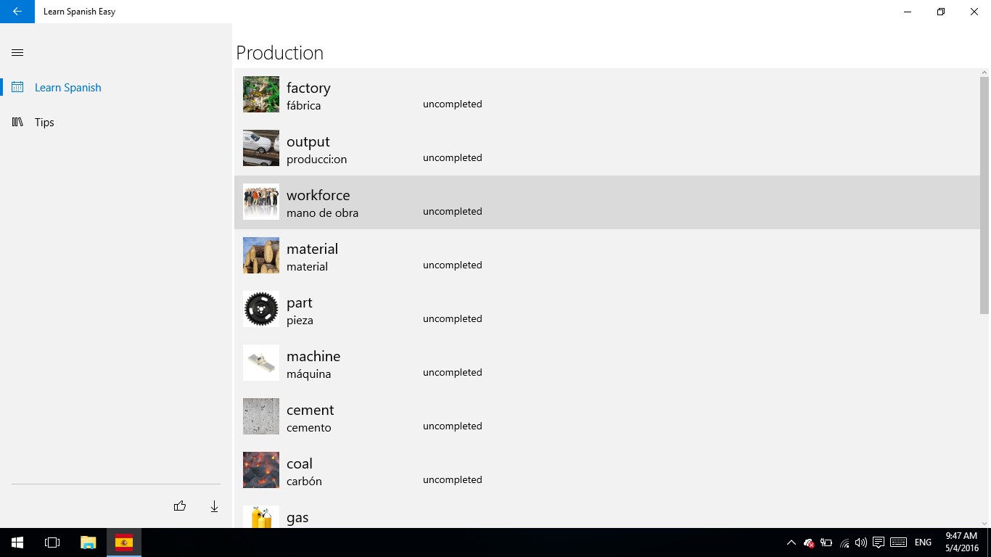This screenshot has width=991, height=557.
Task: Open Task View on the taskbar
Action: coord(52,542)
